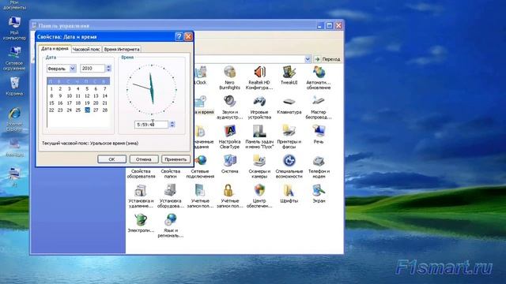Viewport: 506px width, 284px height.
Task: Open Network Neighborhood desktop icon
Action: (x=14, y=58)
